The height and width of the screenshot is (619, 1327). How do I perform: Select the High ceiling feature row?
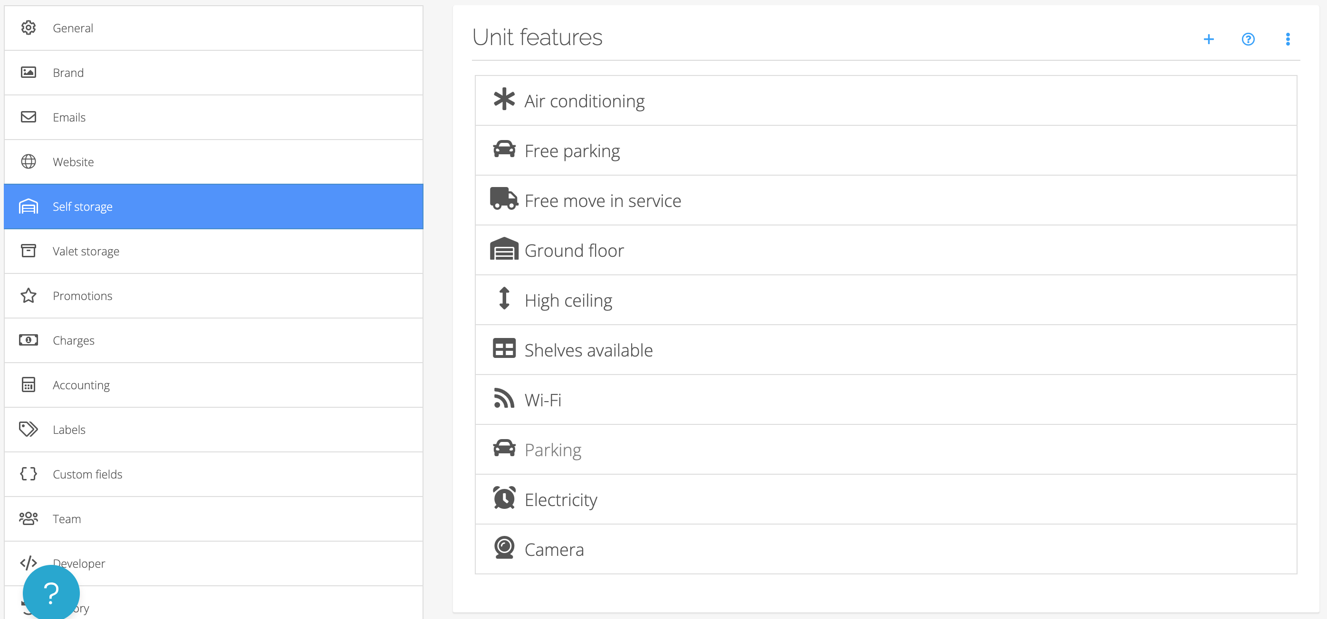[x=567, y=300]
